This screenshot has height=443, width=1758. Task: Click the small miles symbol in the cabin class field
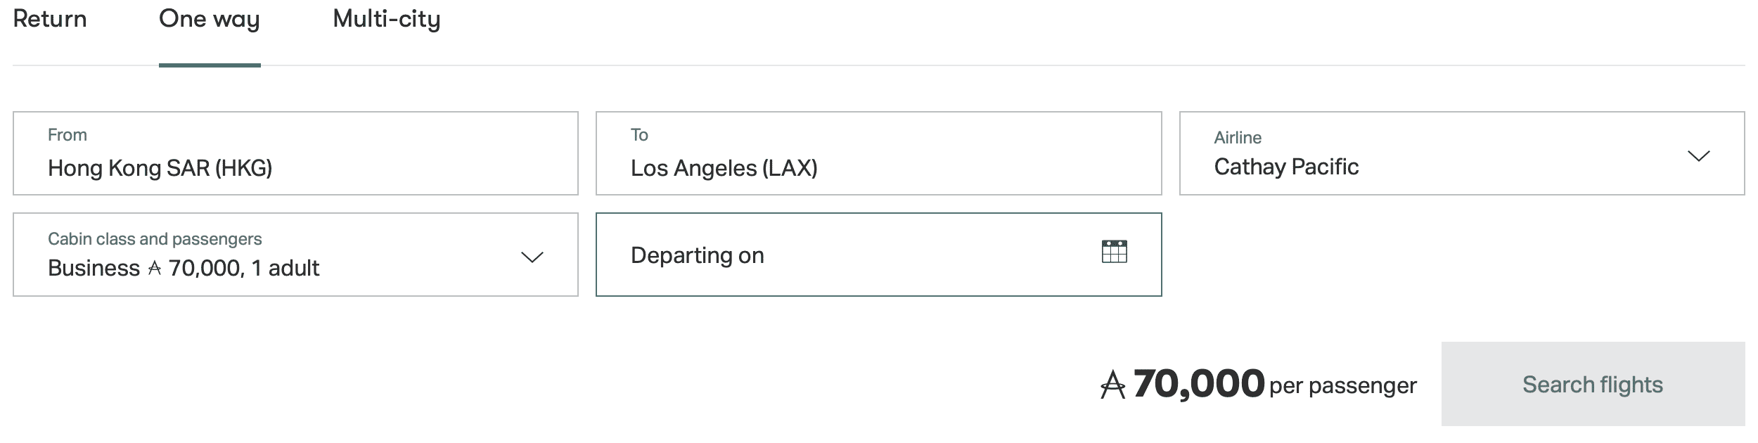(155, 268)
